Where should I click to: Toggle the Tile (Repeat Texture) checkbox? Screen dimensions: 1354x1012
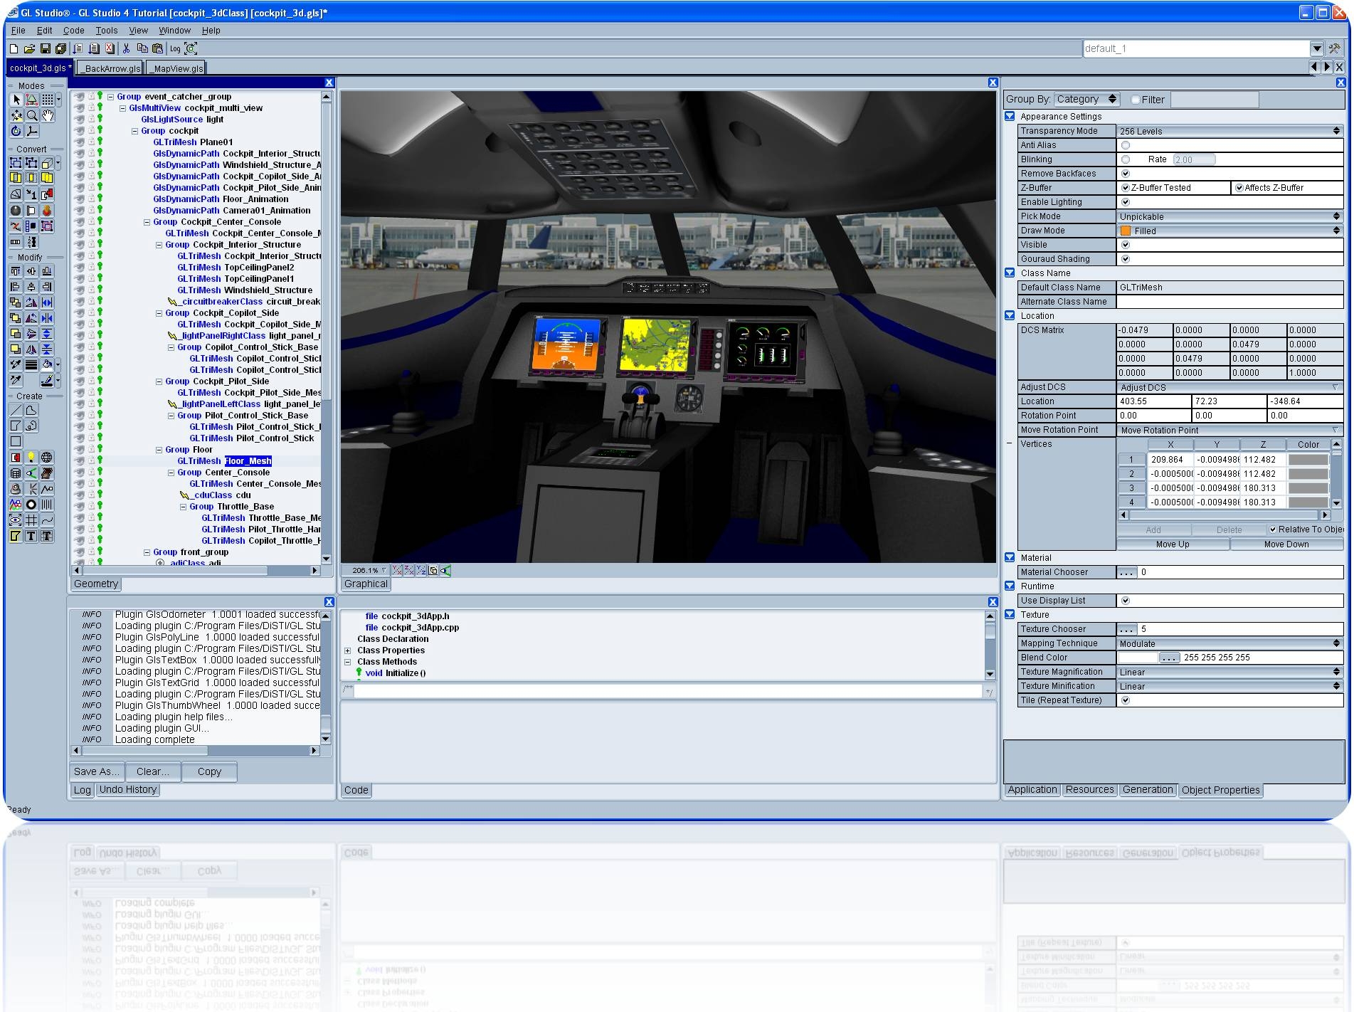[x=1126, y=700]
